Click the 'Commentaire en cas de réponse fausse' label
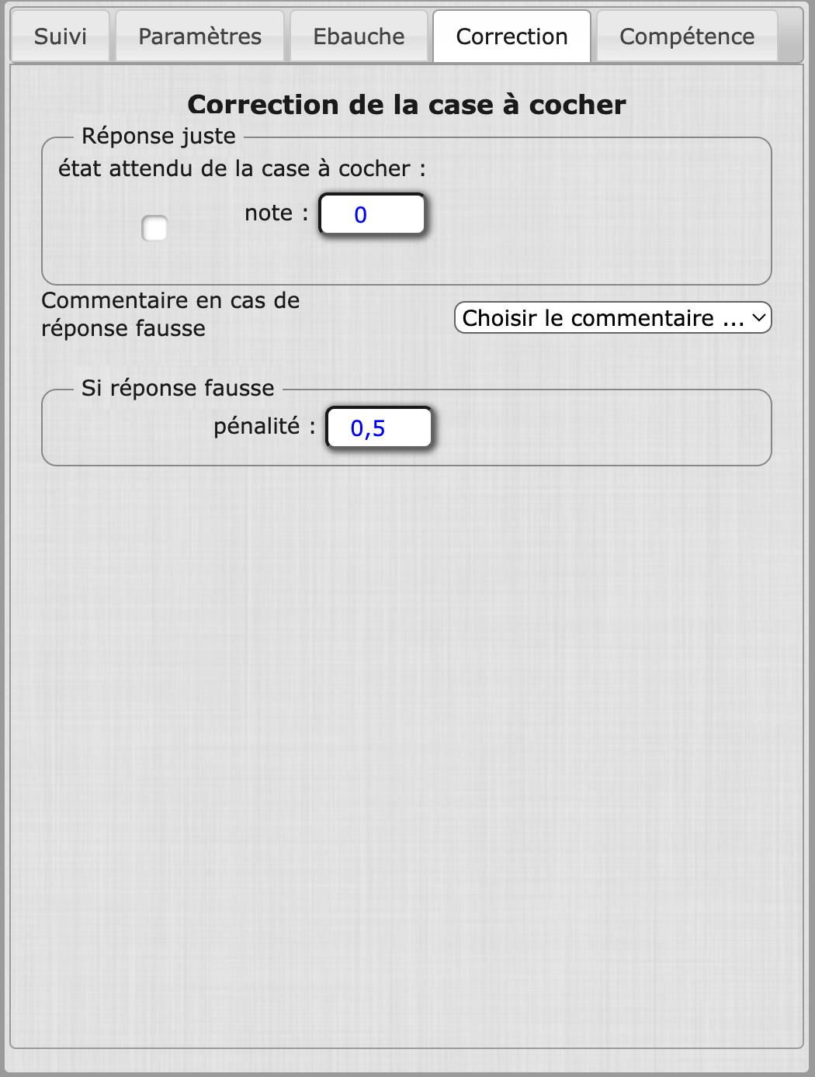Image resolution: width=815 pixels, height=1077 pixels. pos(170,314)
